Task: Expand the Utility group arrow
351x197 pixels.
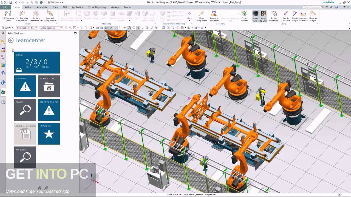Action: click(318, 24)
